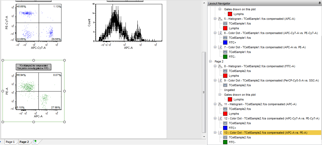This screenshot has width=322, height=145.
Task: Click the color dot icon for plot 6
Action: [x=220, y=33]
